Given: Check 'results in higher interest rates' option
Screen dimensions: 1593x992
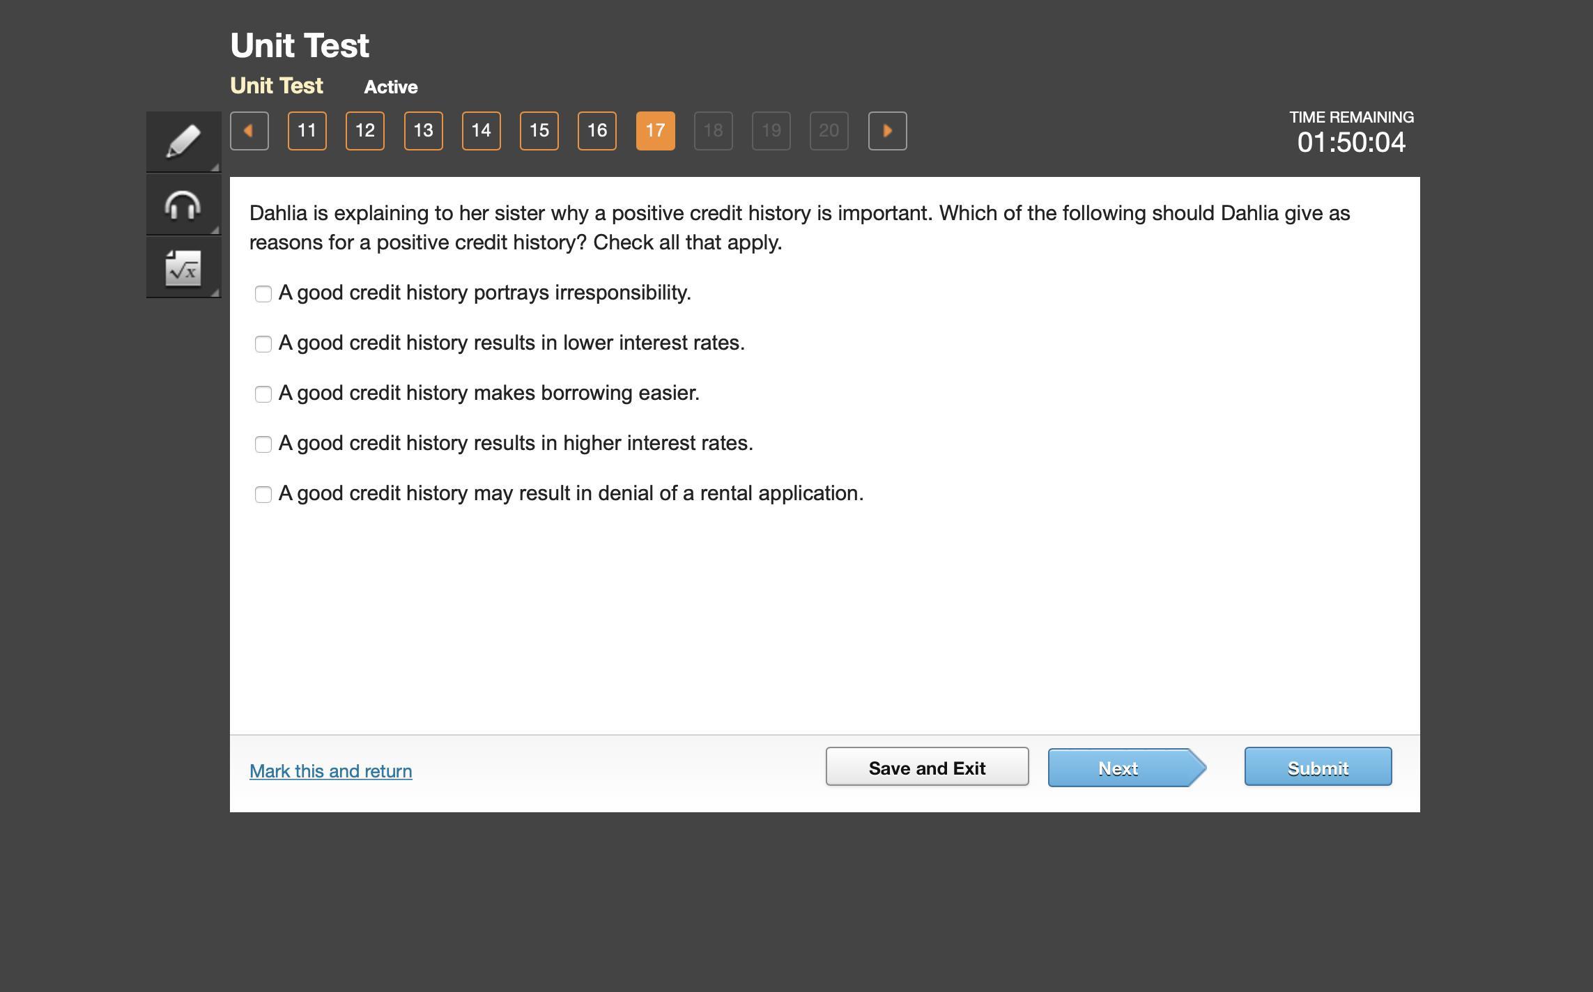Looking at the screenshot, I should point(263,444).
